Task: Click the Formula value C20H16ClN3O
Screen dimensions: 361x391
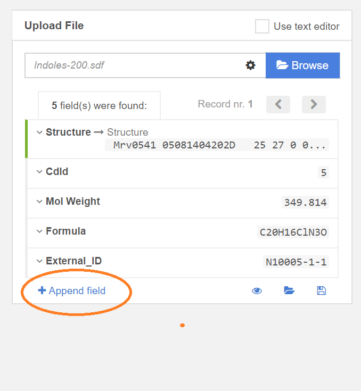Action: pos(293,232)
